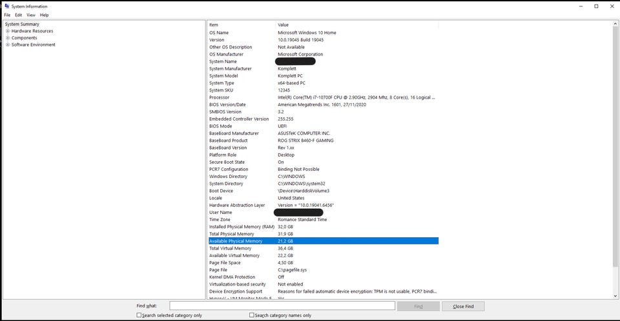Select the Platform Role row
620x321 pixels.
coord(324,155)
